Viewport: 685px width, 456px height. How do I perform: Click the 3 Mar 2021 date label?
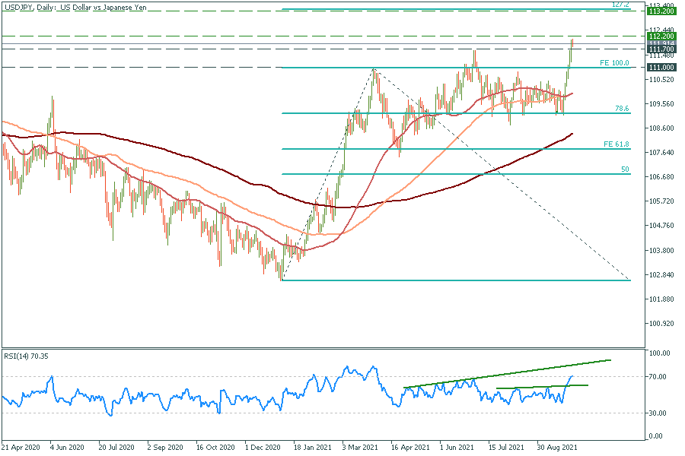coord(358,448)
